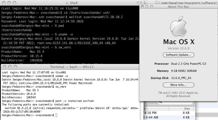
Task: Click the 9 GB DDR2 SDRAM memory value
Action: tap(184, 71)
